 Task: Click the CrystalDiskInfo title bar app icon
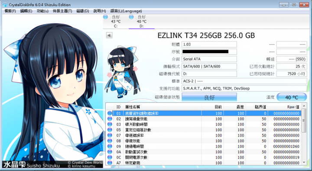point(5,5)
